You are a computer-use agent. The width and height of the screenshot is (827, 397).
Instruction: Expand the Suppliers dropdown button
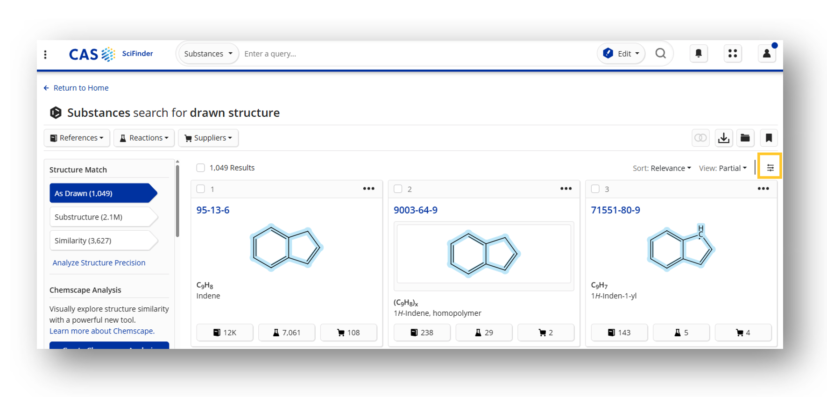(x=208, y=138)
